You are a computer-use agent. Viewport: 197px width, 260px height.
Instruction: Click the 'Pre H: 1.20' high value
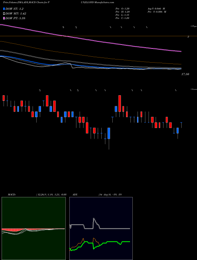click(x=123, y=12)
